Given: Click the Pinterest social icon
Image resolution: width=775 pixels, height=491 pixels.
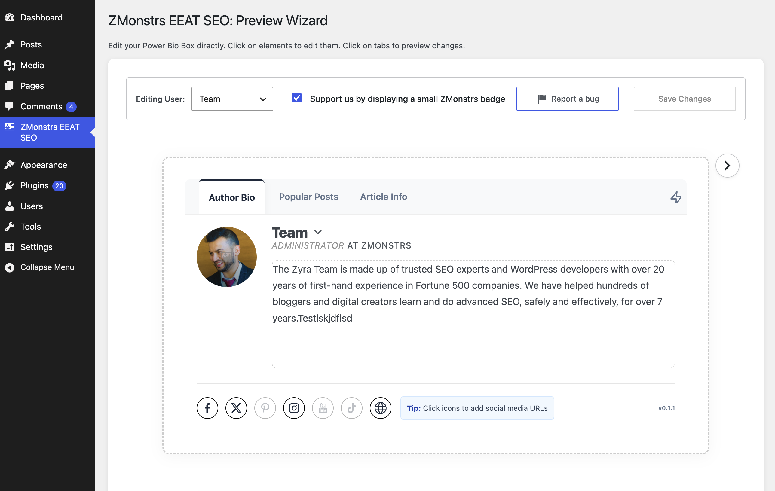Looking at the screenshot, I should [265, 408].
